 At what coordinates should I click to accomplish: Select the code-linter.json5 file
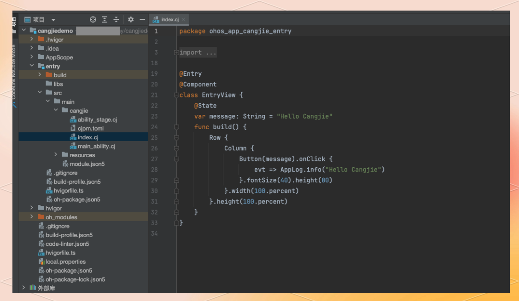click(64, 244)
